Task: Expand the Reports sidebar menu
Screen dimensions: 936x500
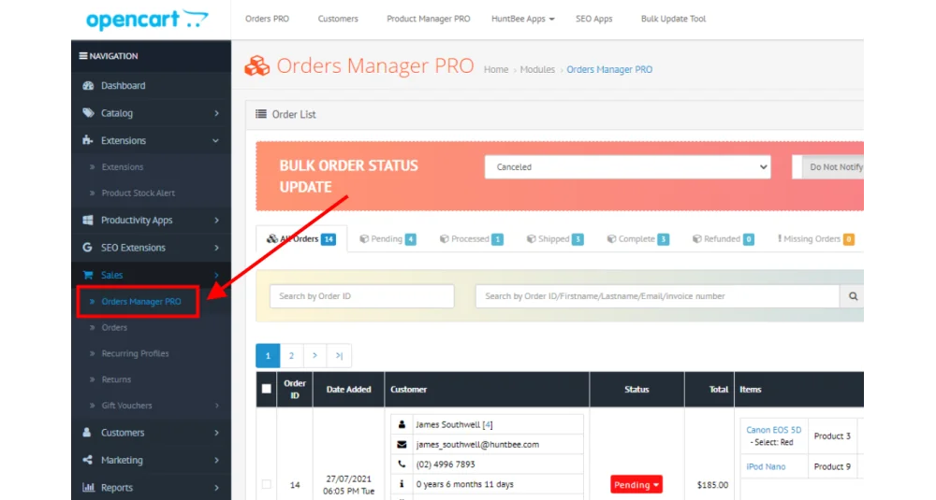Action: 151,487
